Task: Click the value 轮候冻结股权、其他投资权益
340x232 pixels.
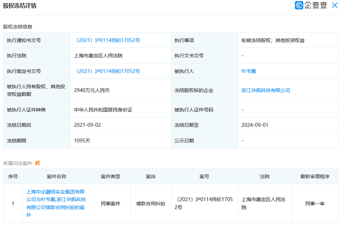Action: point(273,40)
